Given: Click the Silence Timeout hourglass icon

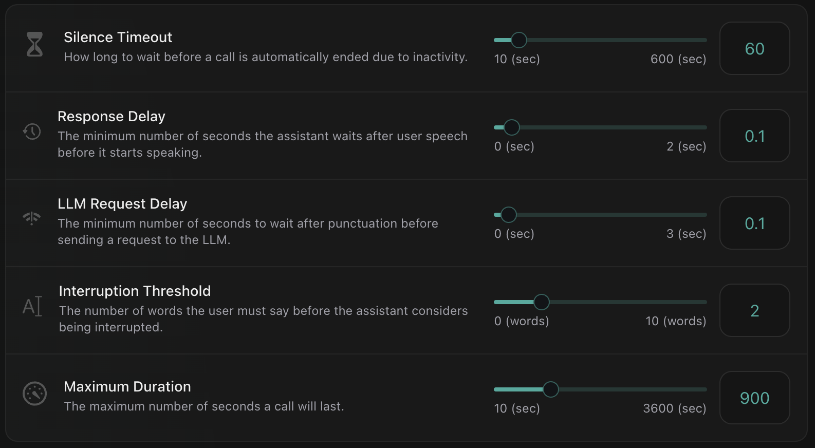Looking at the screenshot, I should tap(34, 44).
